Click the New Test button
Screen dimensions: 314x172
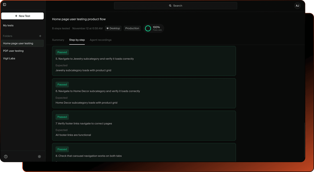(23, 16)
